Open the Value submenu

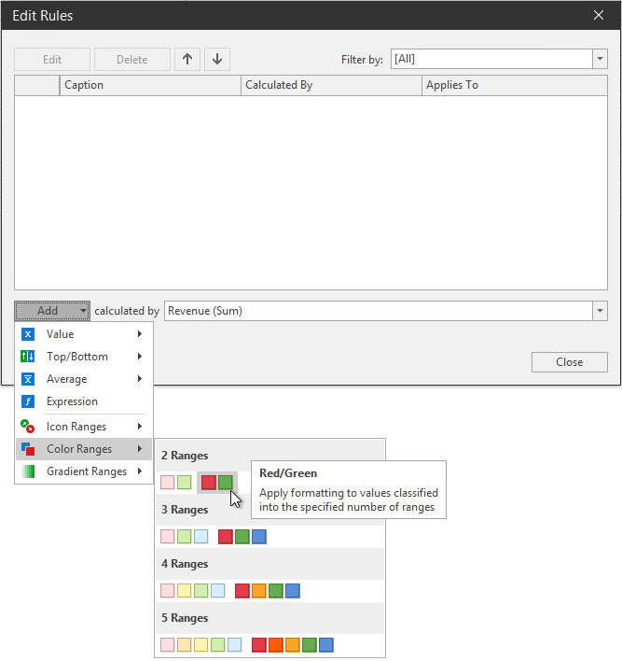84,334
